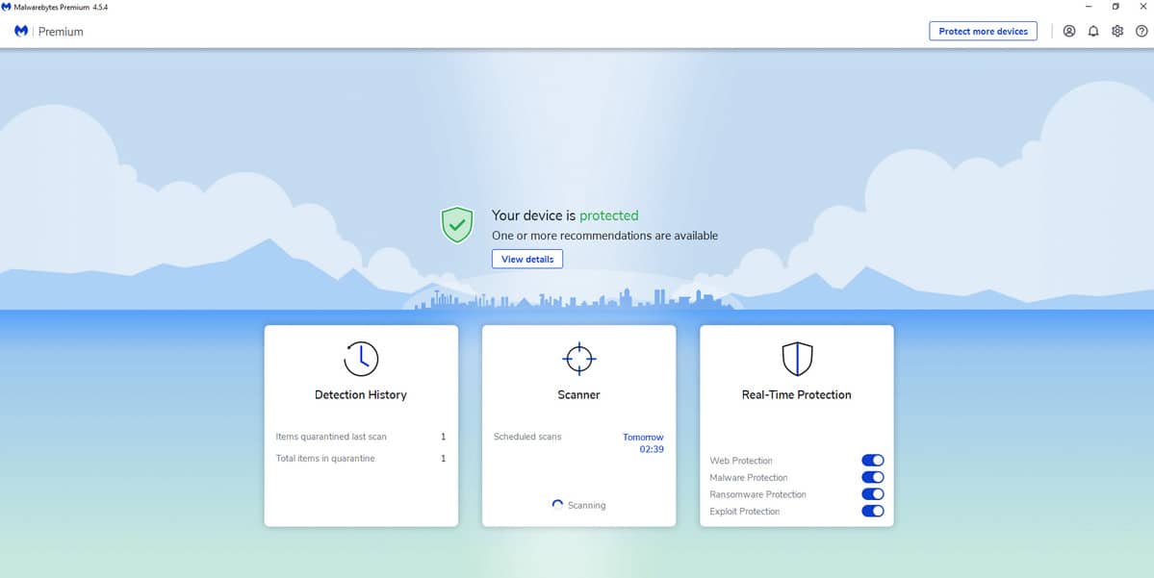Open scheduled scan Tomorrow 02:39 link

(643, 442)
